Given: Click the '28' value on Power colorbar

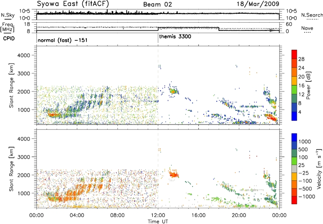Looking at the screenshot, I should (301, 59).
